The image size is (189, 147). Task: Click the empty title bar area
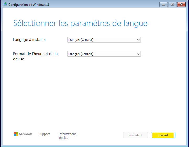(105, 4)
